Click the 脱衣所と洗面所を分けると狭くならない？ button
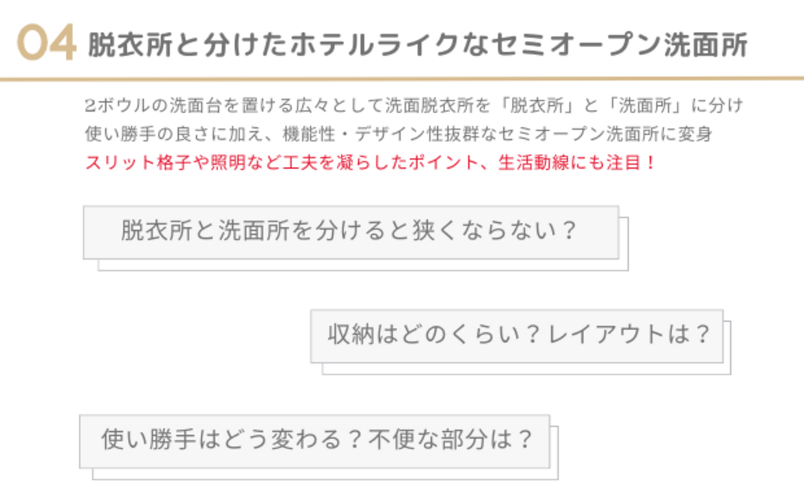This screenshot has height=501, width=804. (350, 232)
